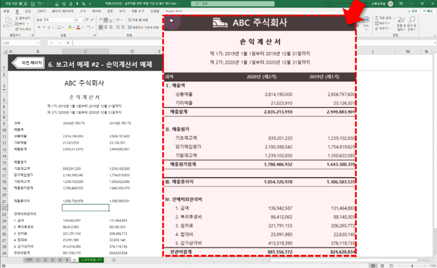Click the comma style quick-access icon
Viewport: 437px width, 268px height.
click(77, 4)
